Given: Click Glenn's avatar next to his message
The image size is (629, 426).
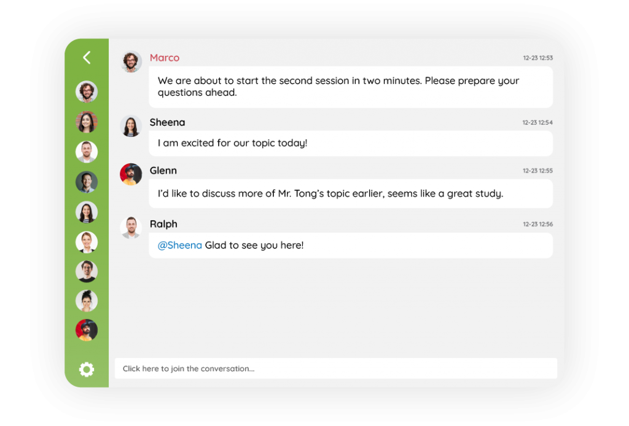Looking at the screenshot, I should (131, 174).
